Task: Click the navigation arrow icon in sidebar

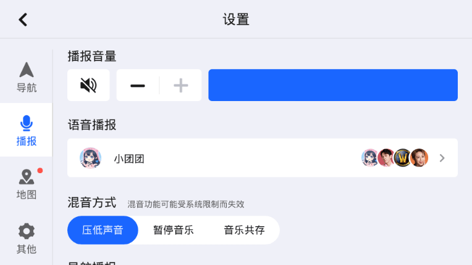Action: (x=26, y=70)
